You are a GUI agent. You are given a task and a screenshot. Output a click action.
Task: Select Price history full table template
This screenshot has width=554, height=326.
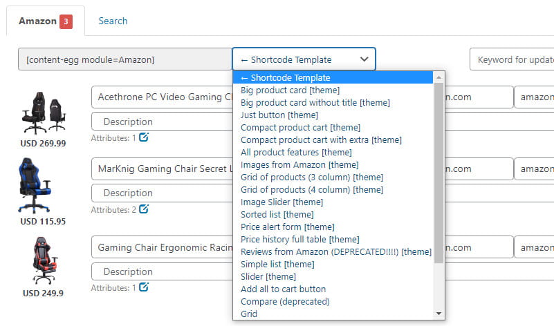pos(299,240)
